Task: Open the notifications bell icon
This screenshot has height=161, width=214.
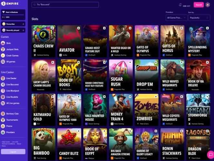Action: [180, 5]
